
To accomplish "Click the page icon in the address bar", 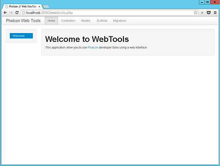I will pyautogui.click(x=23, y=12).
